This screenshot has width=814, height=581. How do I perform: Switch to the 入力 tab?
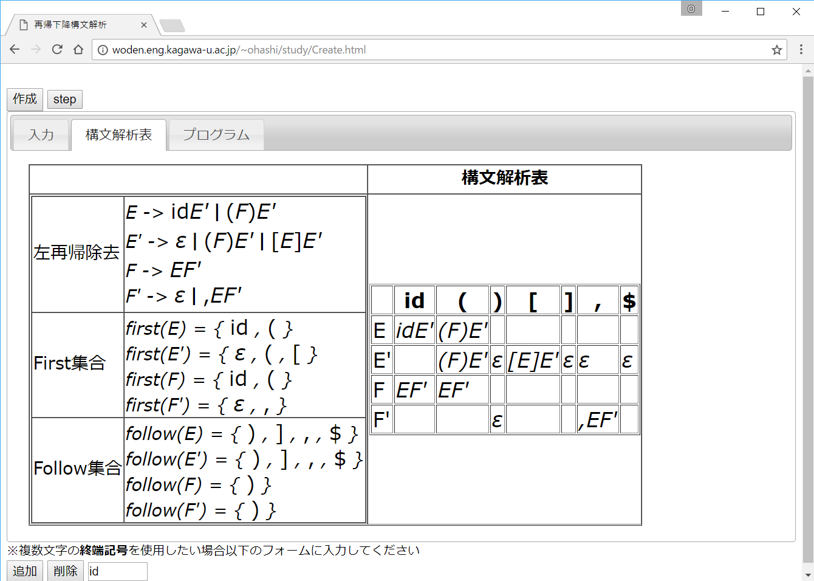click(41, 135)
